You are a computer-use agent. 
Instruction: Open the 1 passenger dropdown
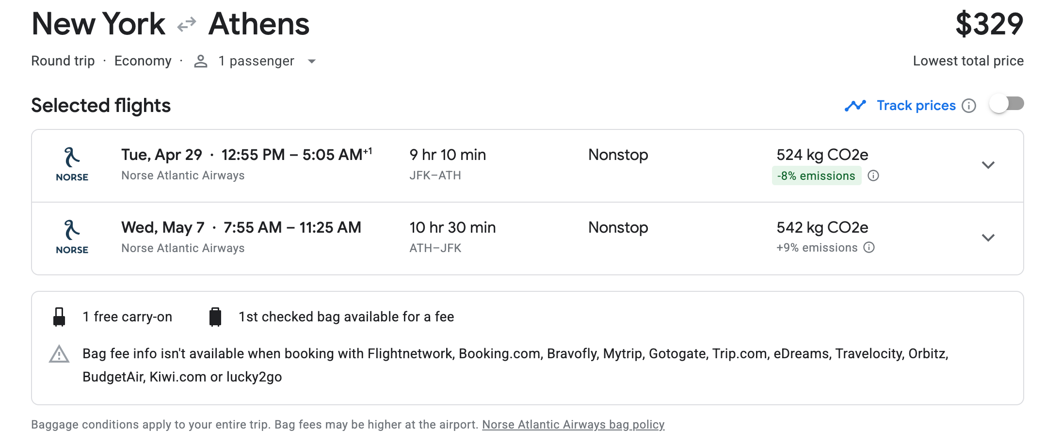[x=312, y=61]
